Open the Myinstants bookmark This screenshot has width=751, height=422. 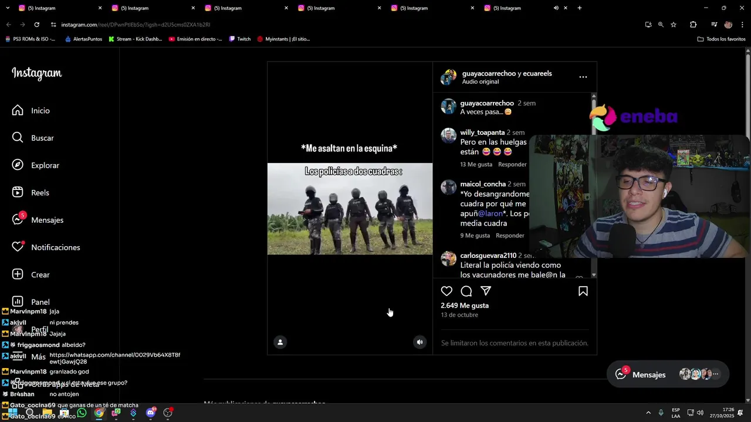point(283,39)
